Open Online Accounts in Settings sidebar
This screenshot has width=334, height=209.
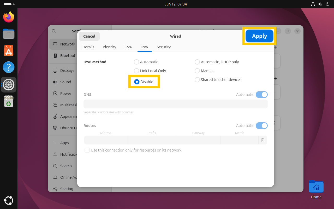coord(63,177)
